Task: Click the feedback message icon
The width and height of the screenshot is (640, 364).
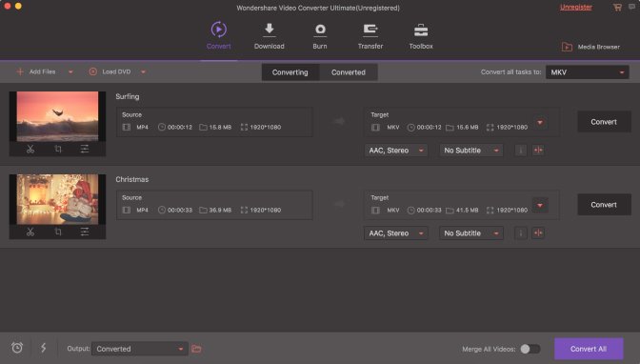Action: (631, 7)
